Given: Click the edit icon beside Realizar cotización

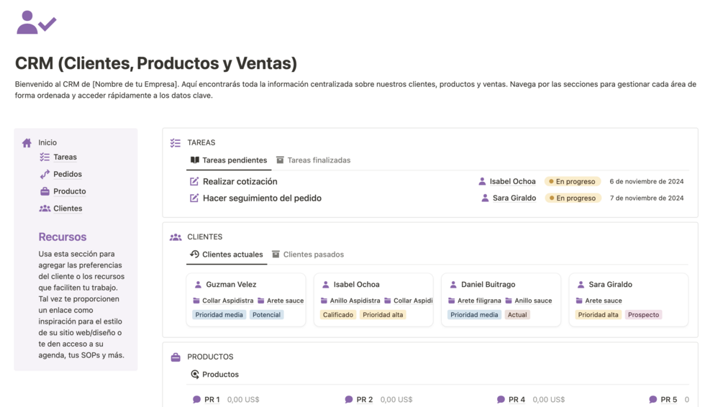Looking at the screenshot, I should point(194,182).
